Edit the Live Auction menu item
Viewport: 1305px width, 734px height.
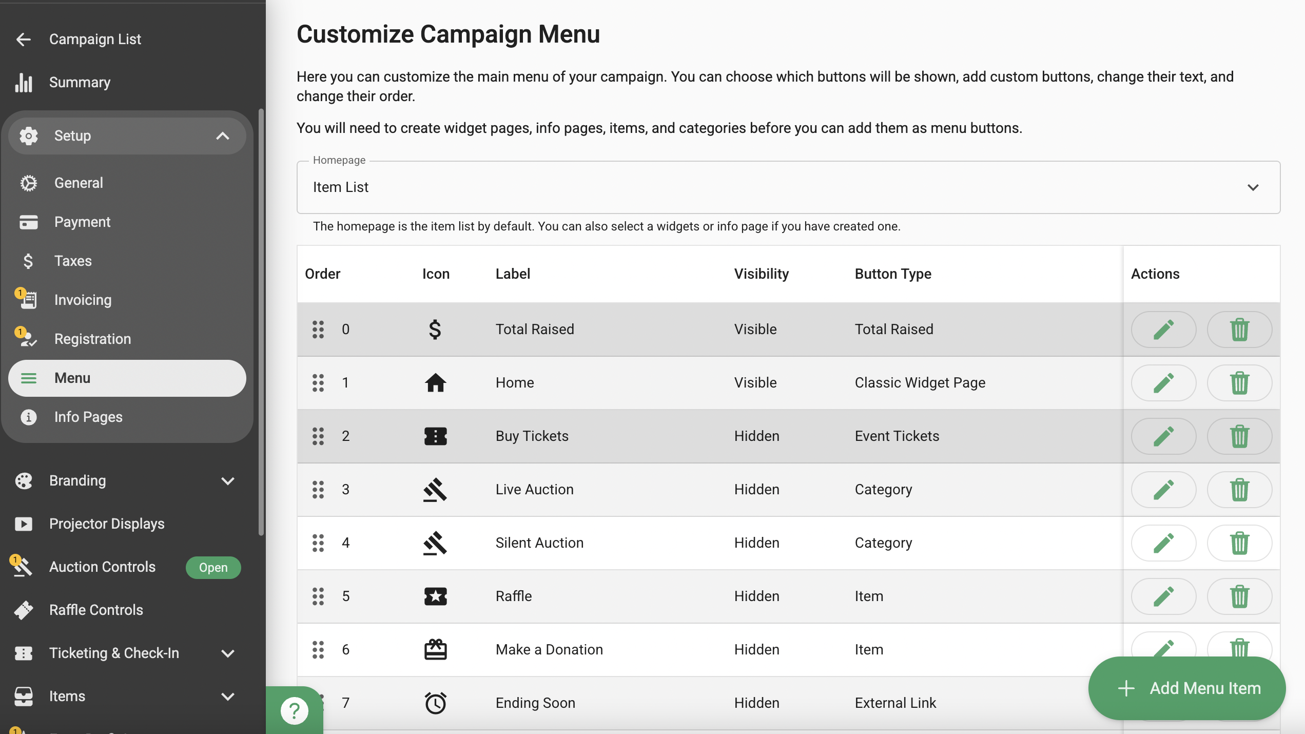[x=1163, y=490]
